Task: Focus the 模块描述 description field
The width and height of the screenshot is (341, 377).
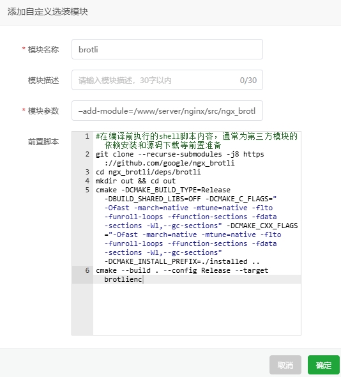Action: [x=167, y=80]
